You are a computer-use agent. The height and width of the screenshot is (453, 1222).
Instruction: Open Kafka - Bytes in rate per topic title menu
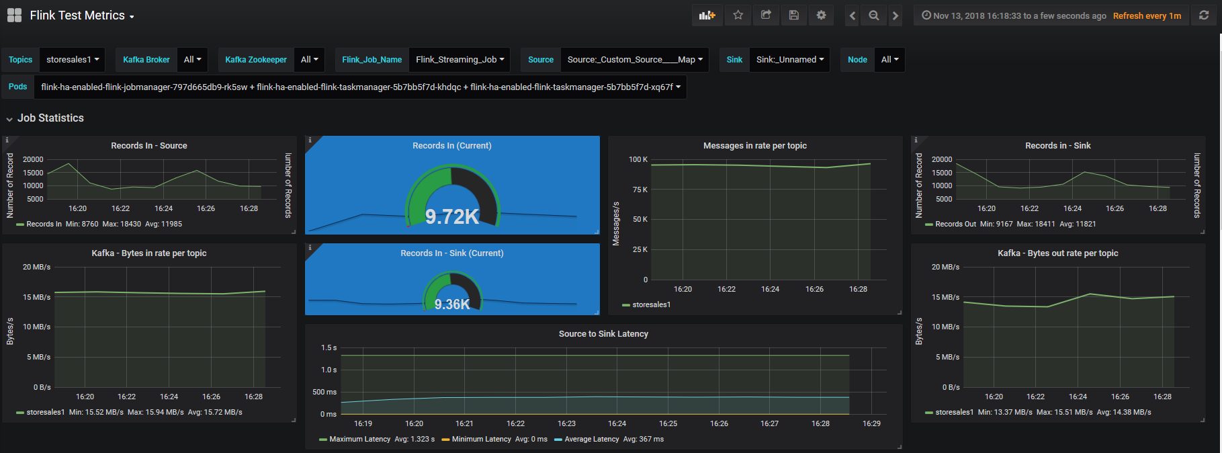click(x=149, y=253)
